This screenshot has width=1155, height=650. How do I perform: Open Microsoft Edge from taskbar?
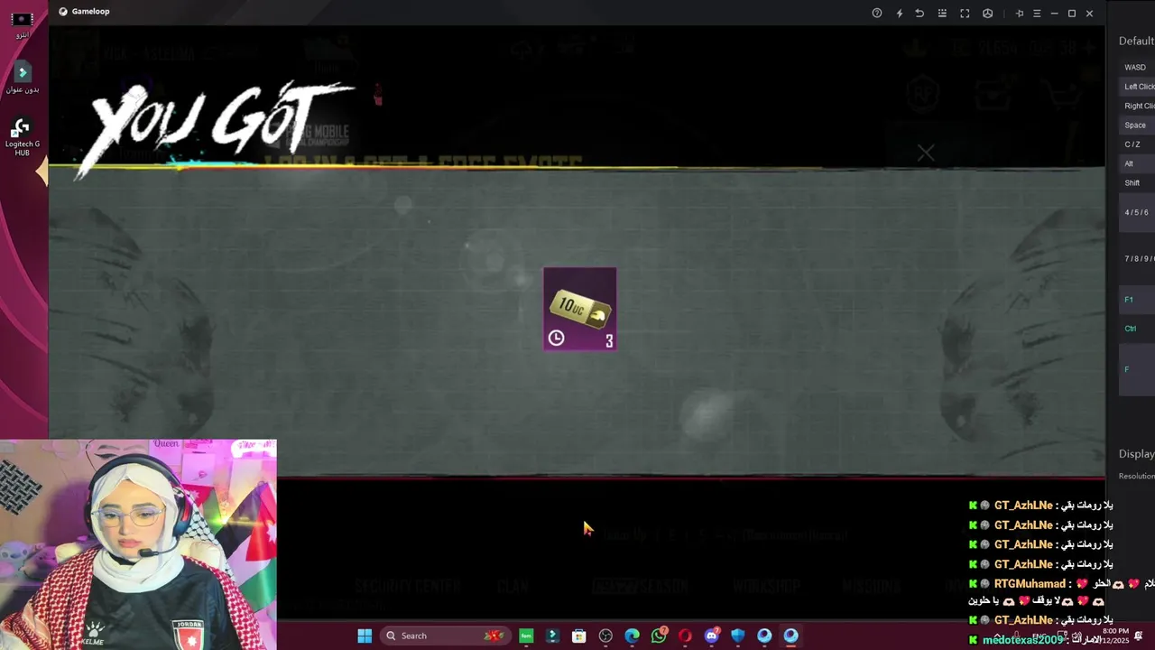(x=632, y=636)
